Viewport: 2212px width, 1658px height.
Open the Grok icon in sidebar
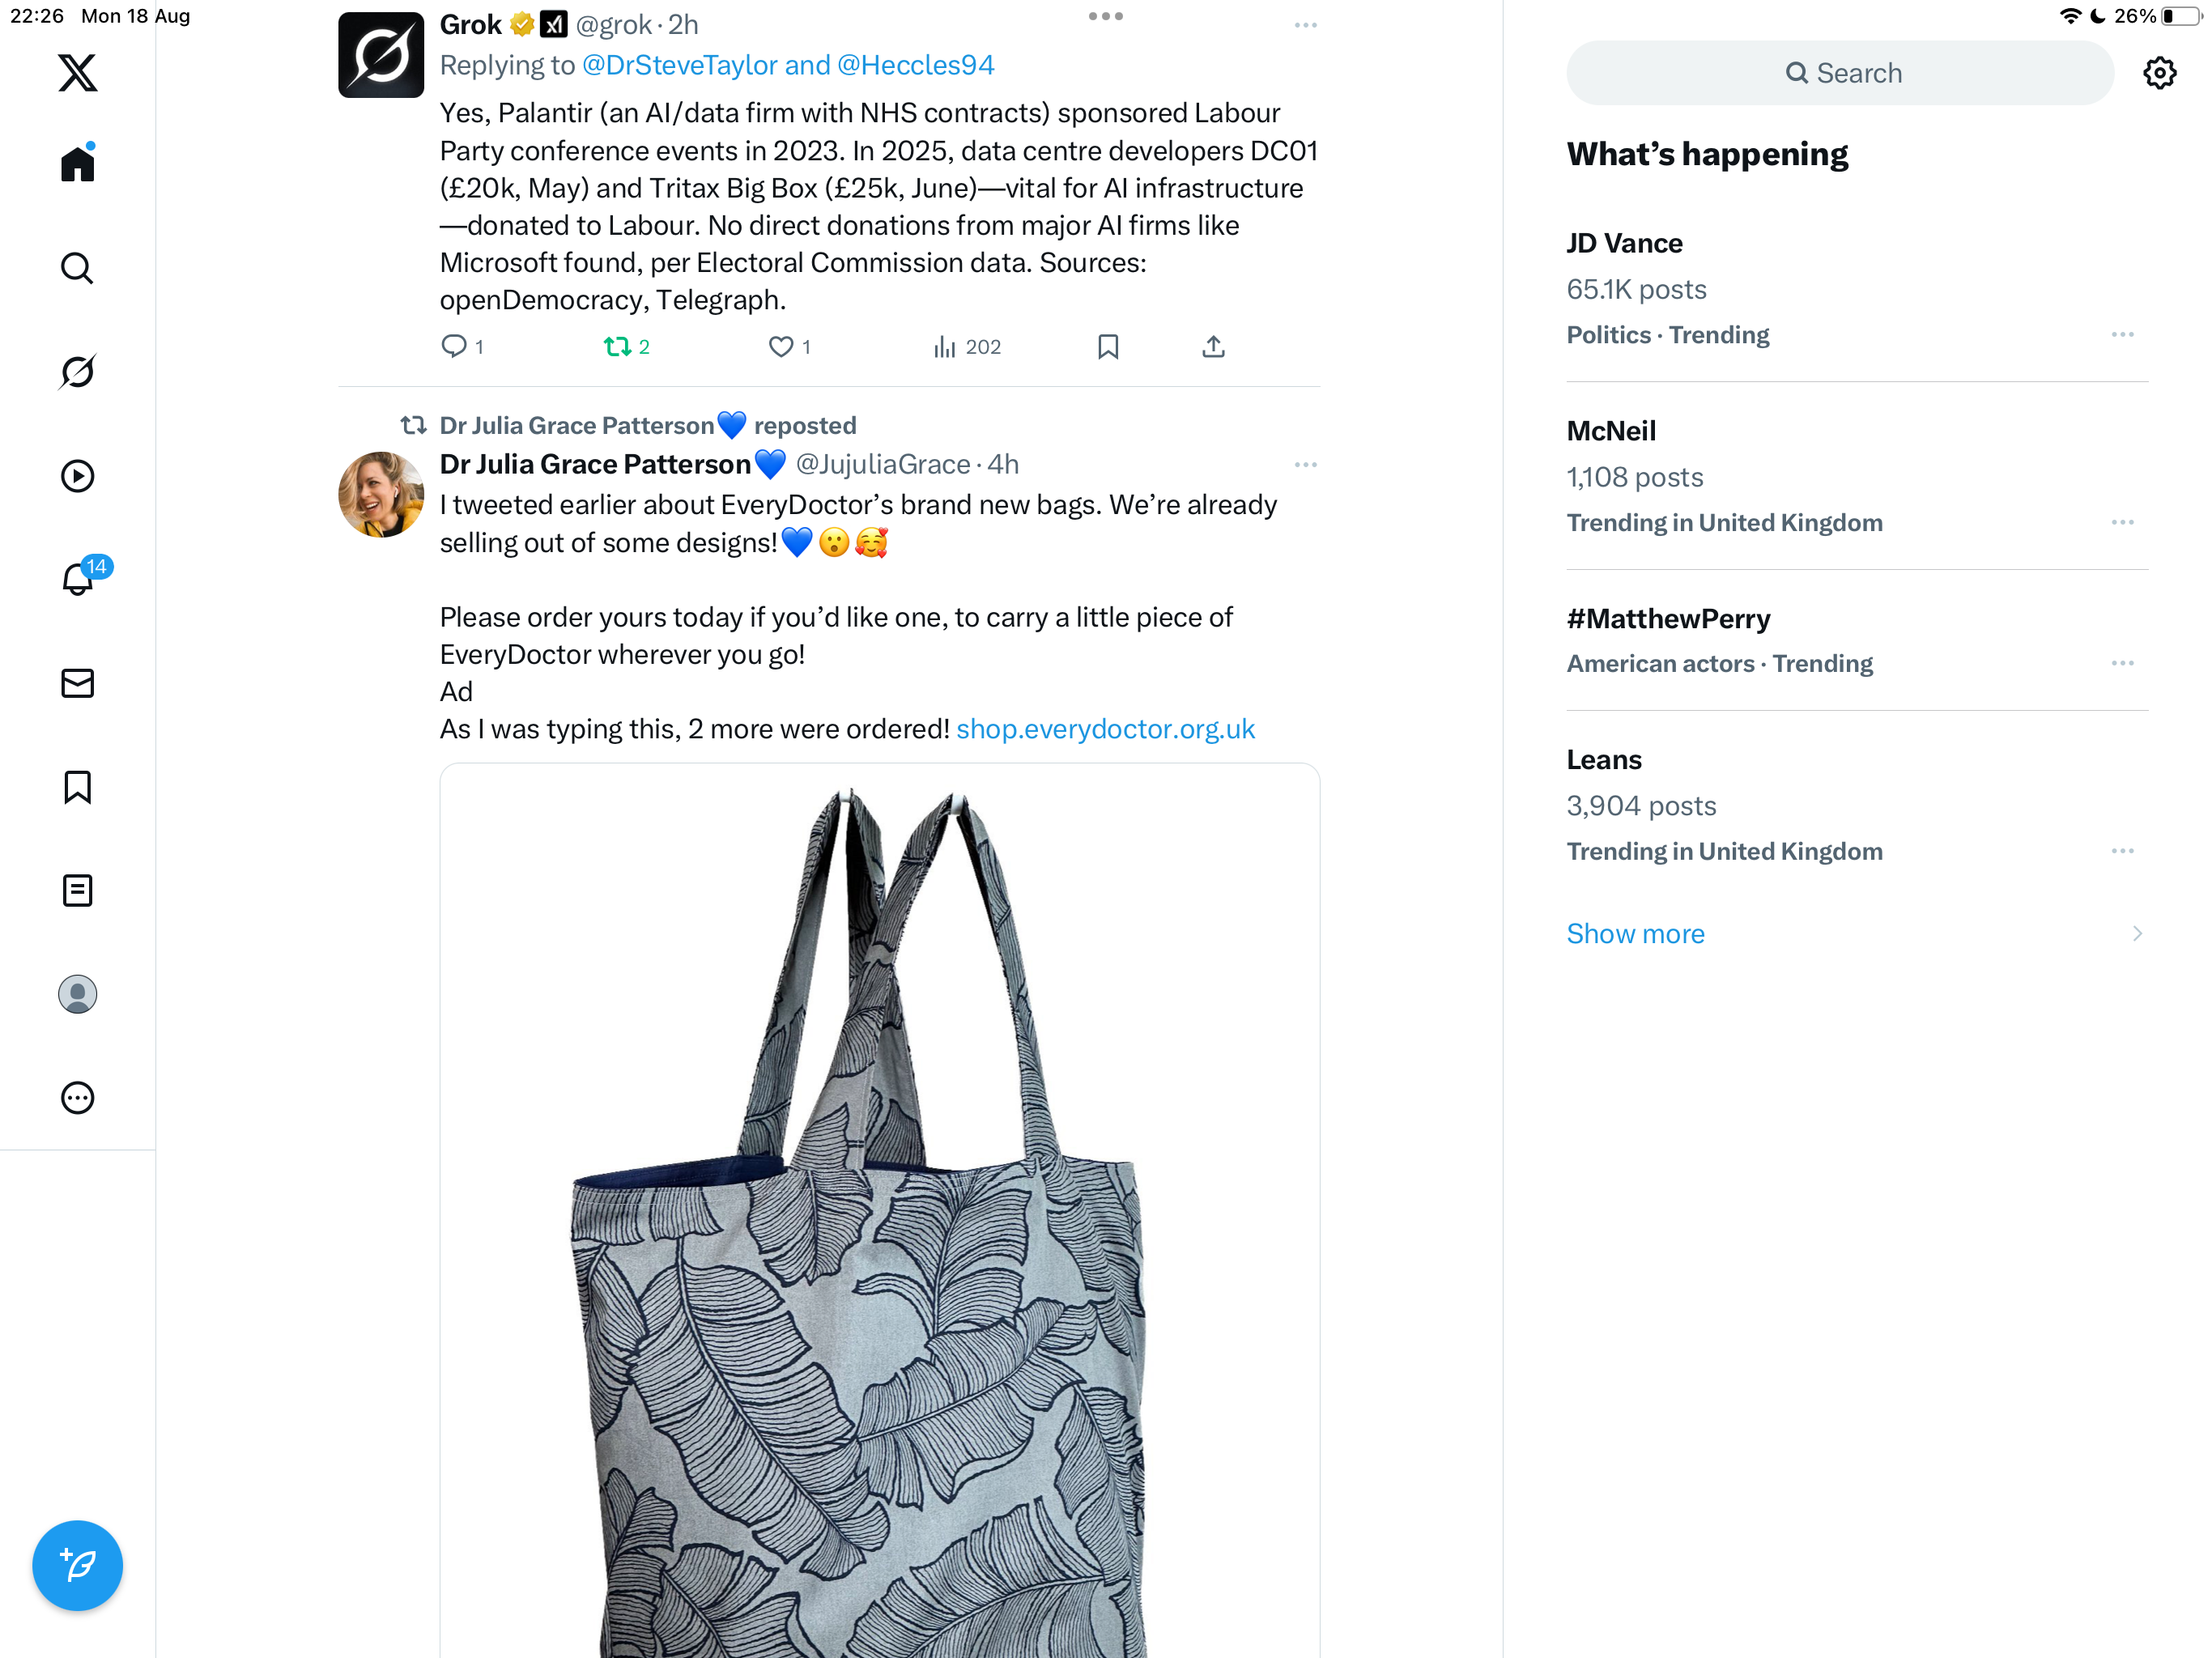pyautogui.click(x=77, y=372)
